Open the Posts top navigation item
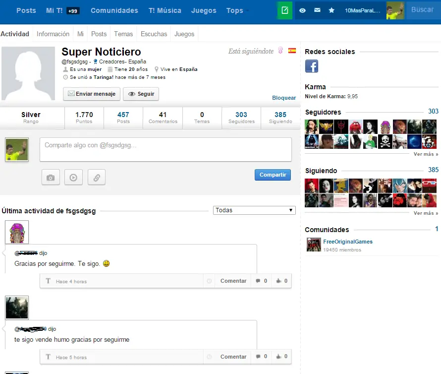The width and height of the screenshot is (441, 374). point(26,10)
